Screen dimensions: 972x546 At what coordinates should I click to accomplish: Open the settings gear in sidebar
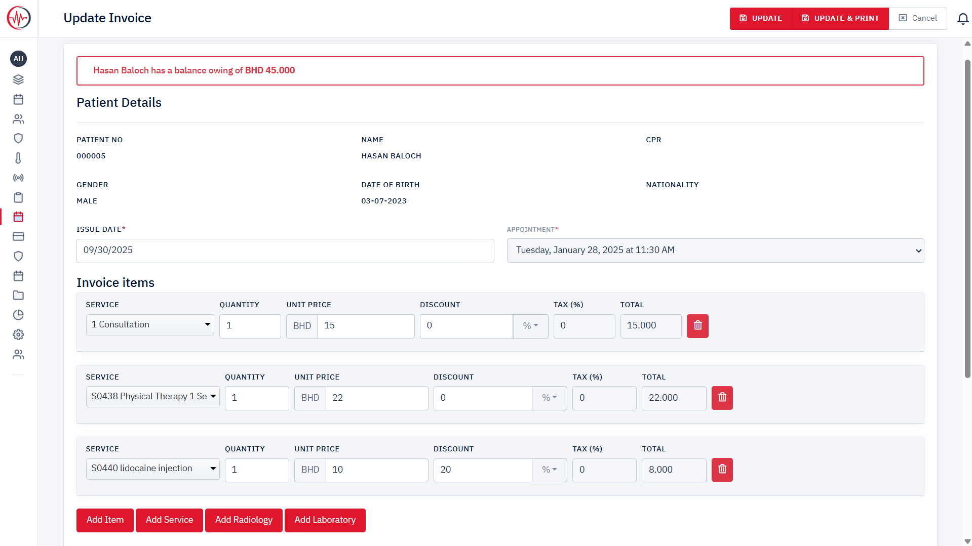(x=18, y=334)
